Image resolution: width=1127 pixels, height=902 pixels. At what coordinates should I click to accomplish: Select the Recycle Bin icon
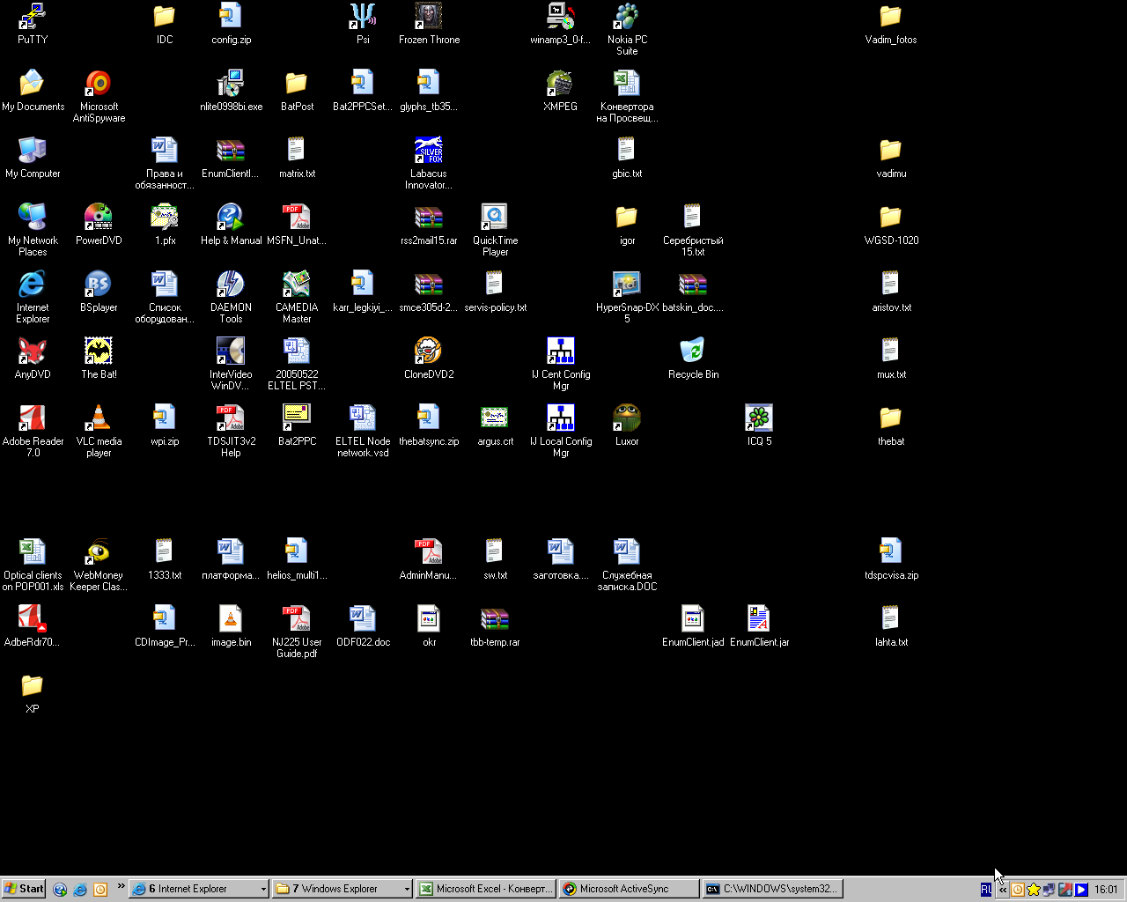[693, 351]
